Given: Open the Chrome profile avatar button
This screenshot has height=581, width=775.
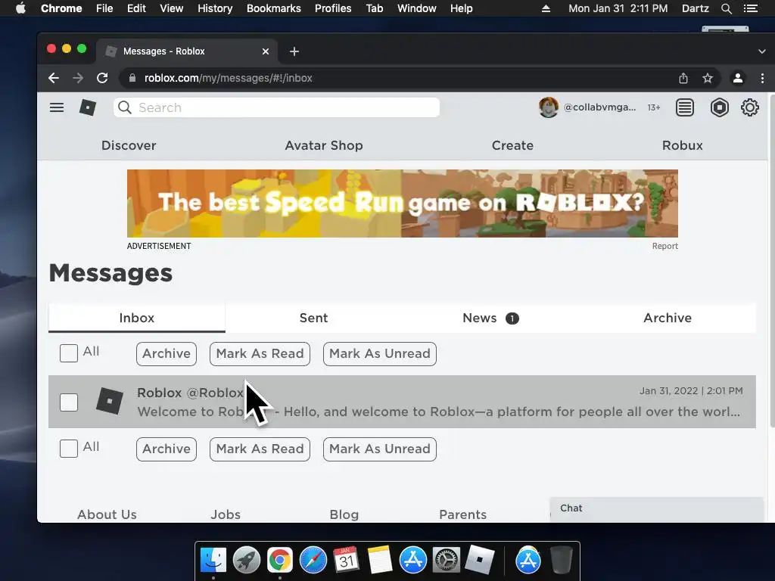Looking at the screenshot, I should [737, 78].
